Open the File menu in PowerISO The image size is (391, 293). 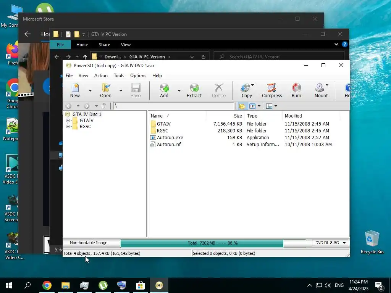(x=69, y=76)
